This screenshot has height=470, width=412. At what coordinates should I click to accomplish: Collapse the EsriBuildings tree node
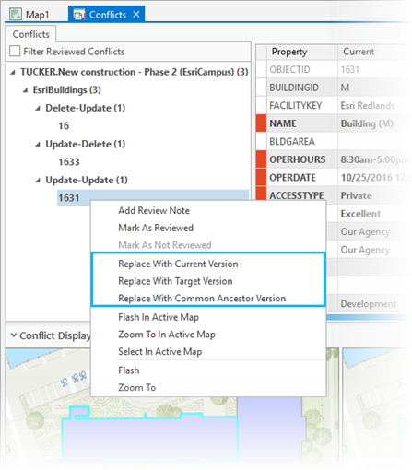26,90
